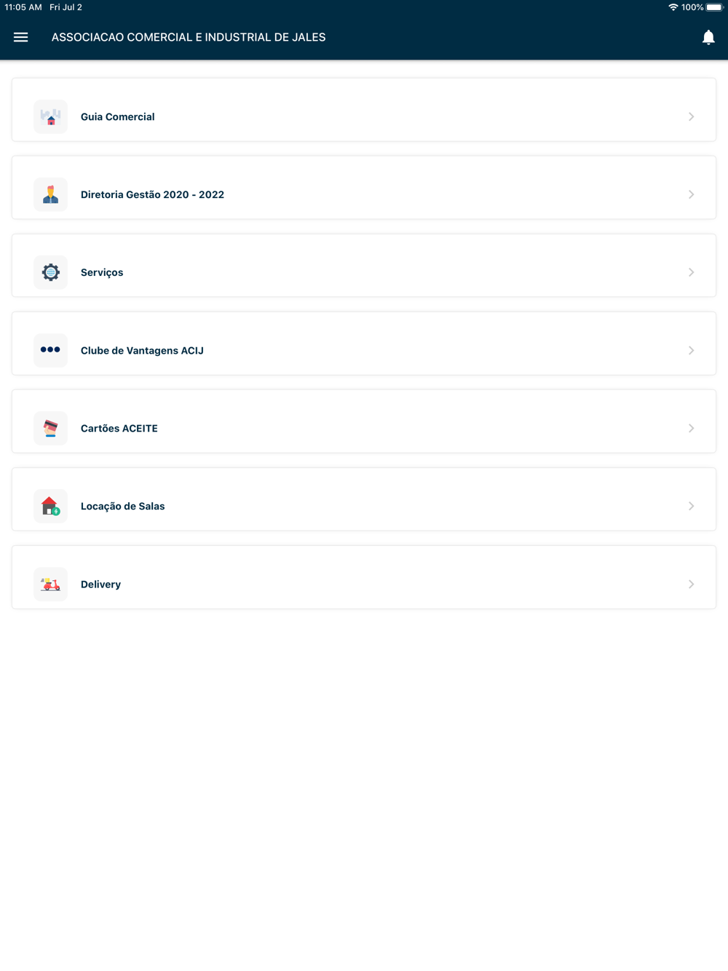
Task: Click the Serviços gear icon
Action: (50, 272)
